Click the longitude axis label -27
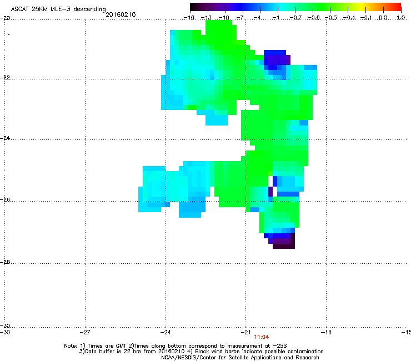 tap(85, 332)
